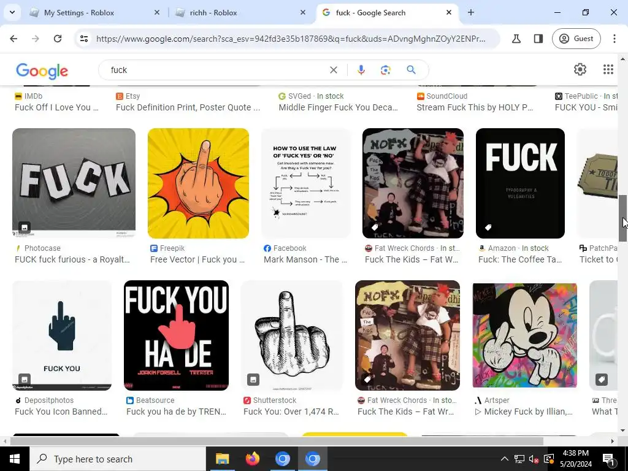
Task: Click the Beatsource source label
Action: click(x=155, y=400)
